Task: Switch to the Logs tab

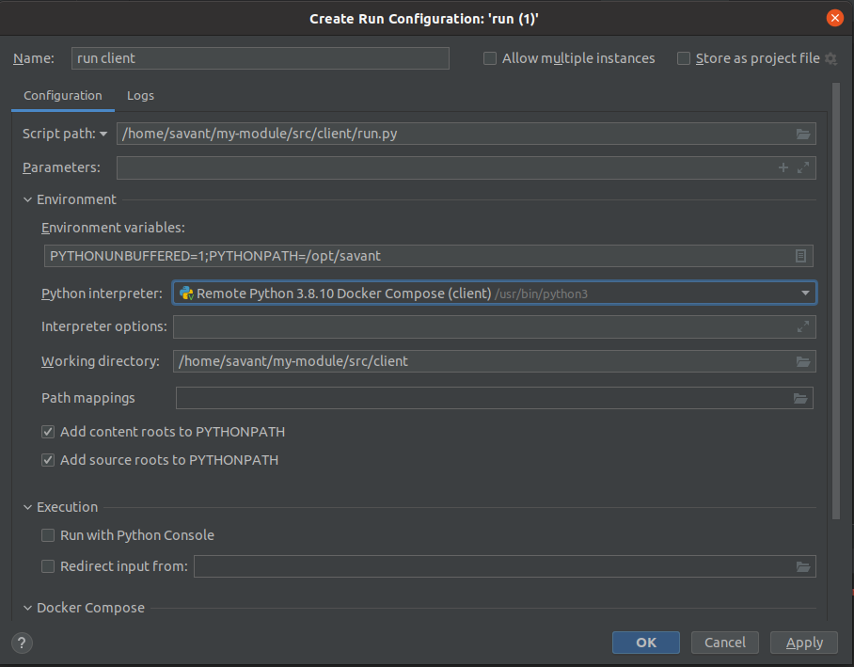Action: pyautogui.click(x=140, y=95)
